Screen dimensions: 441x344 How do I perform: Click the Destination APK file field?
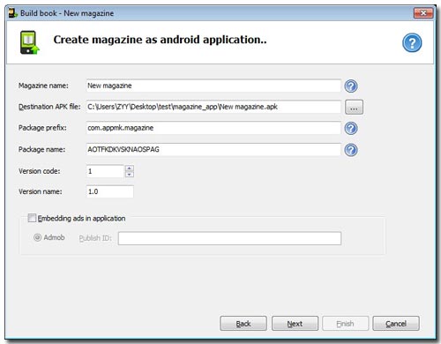click(213, 107)
